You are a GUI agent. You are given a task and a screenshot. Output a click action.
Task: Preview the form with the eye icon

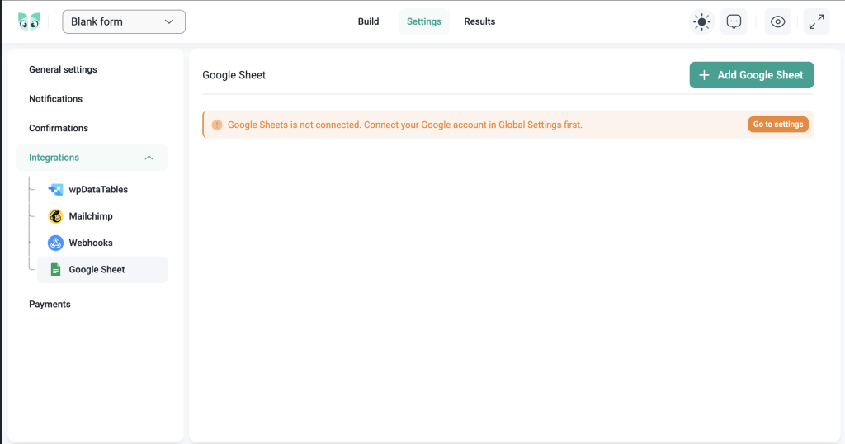tap(777, 21)
